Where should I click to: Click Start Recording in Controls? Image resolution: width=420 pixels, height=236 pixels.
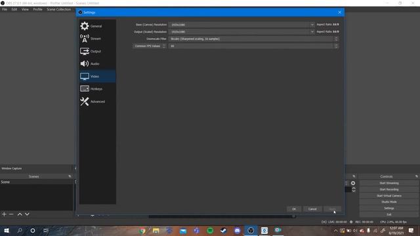pos(389,189)
